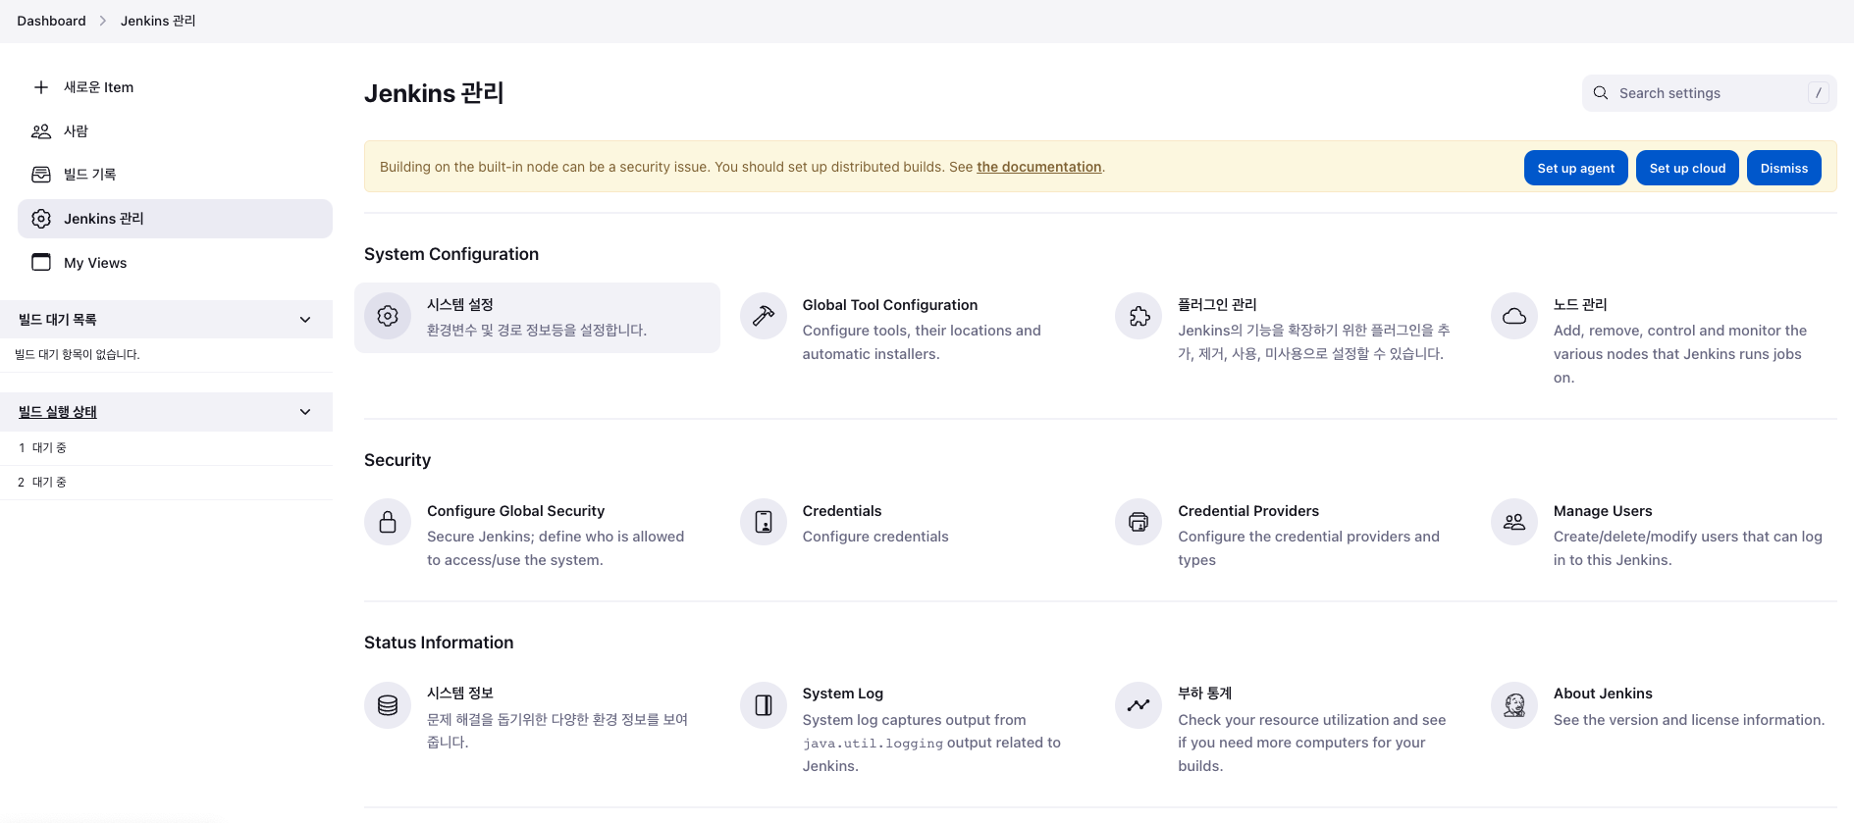Click the Configure credentials description text

pos(875,537)
